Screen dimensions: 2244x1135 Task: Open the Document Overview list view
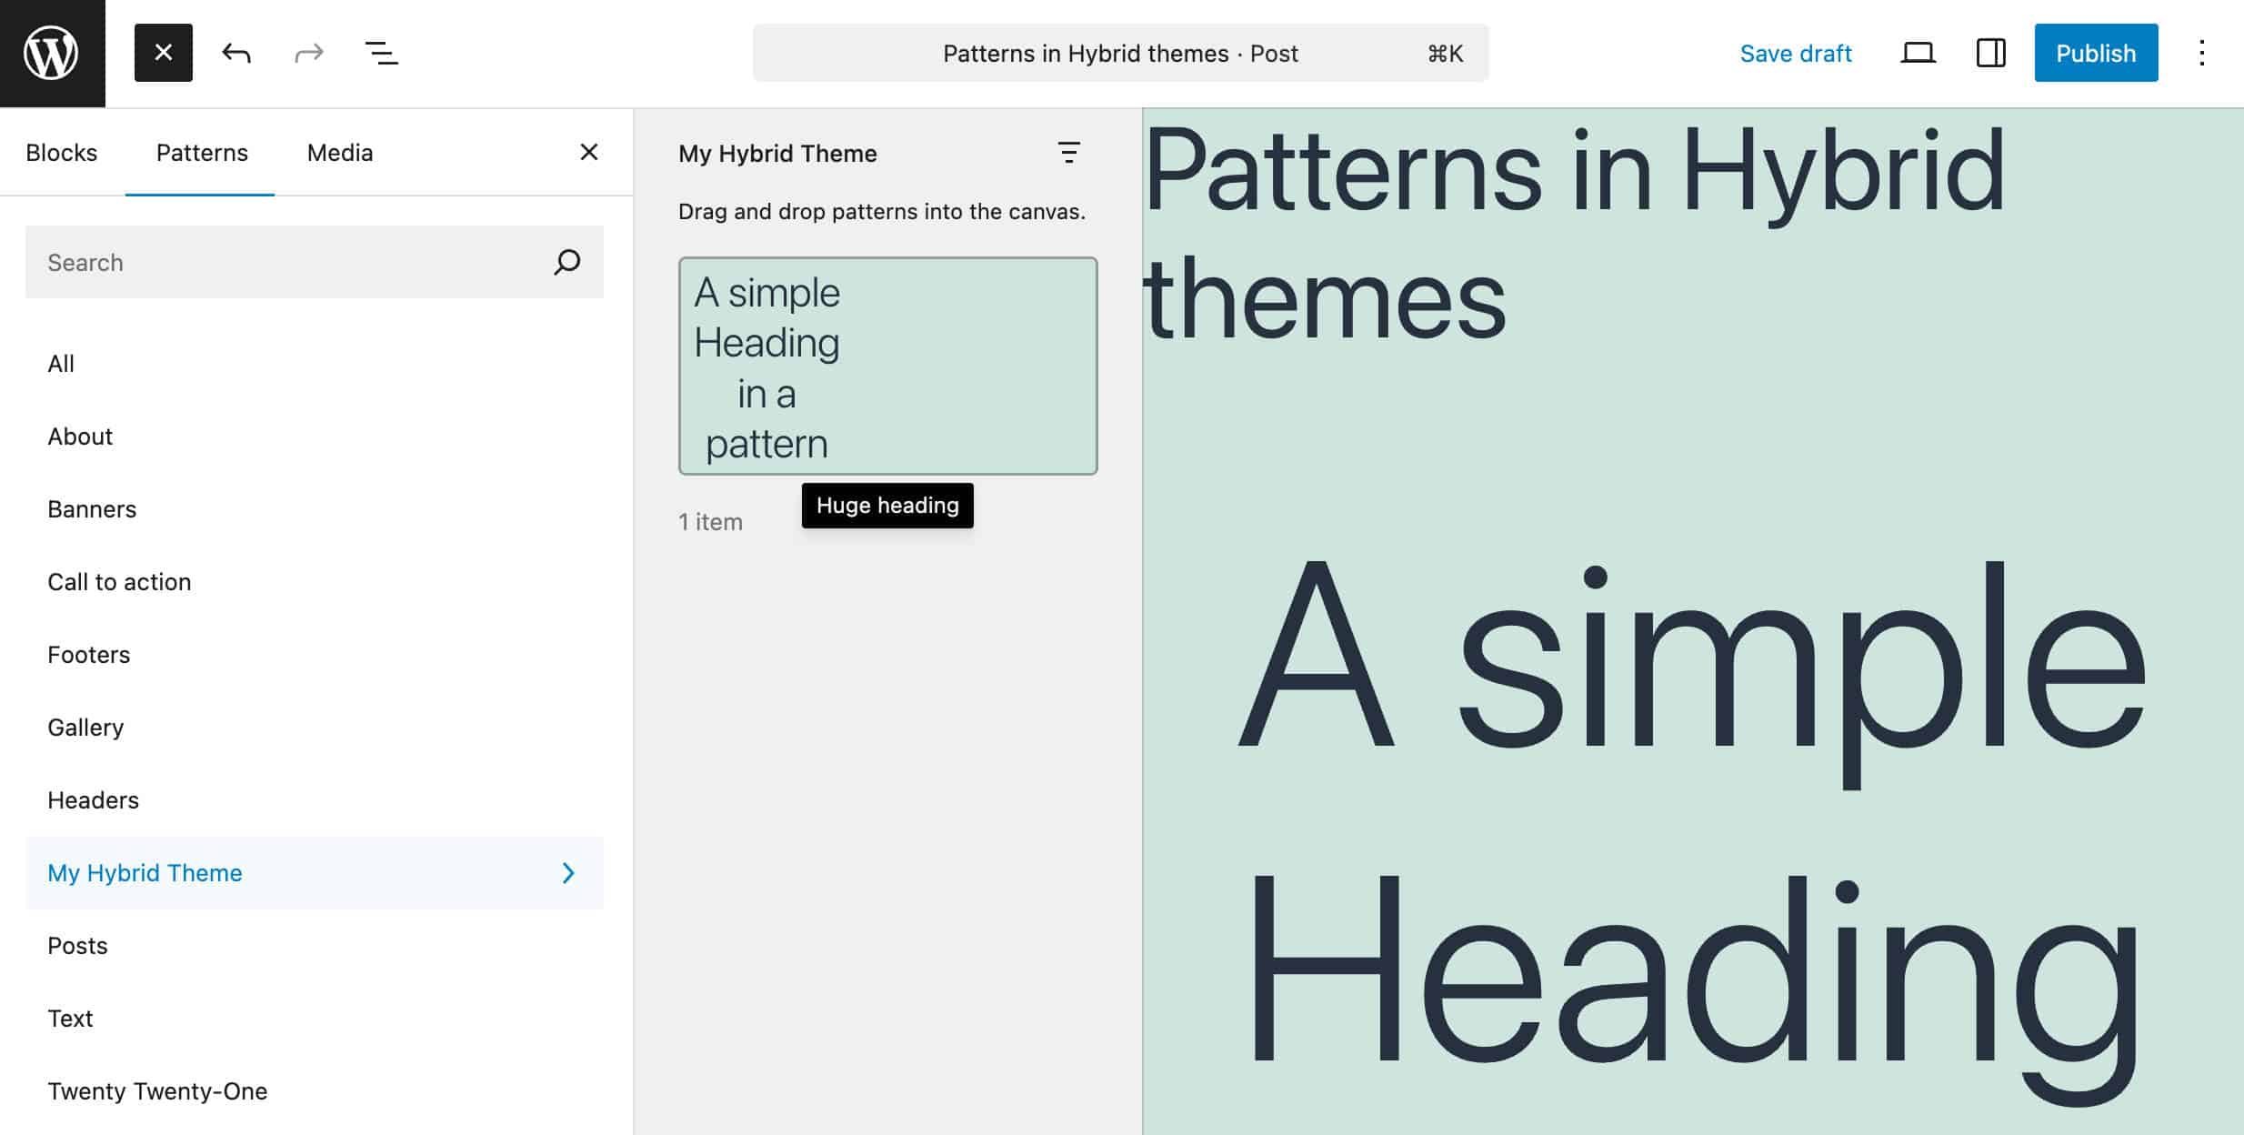click(x=382, y=53)
